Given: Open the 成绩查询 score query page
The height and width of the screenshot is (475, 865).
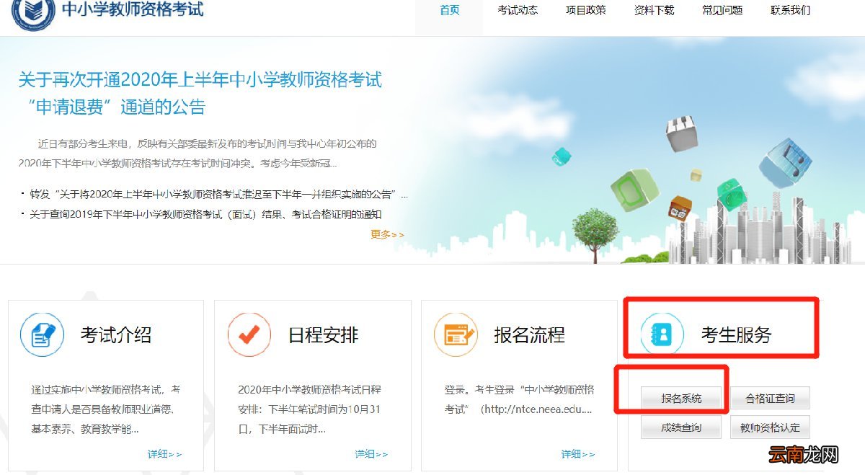Looking at the screenshot, I should click(681, 427).
